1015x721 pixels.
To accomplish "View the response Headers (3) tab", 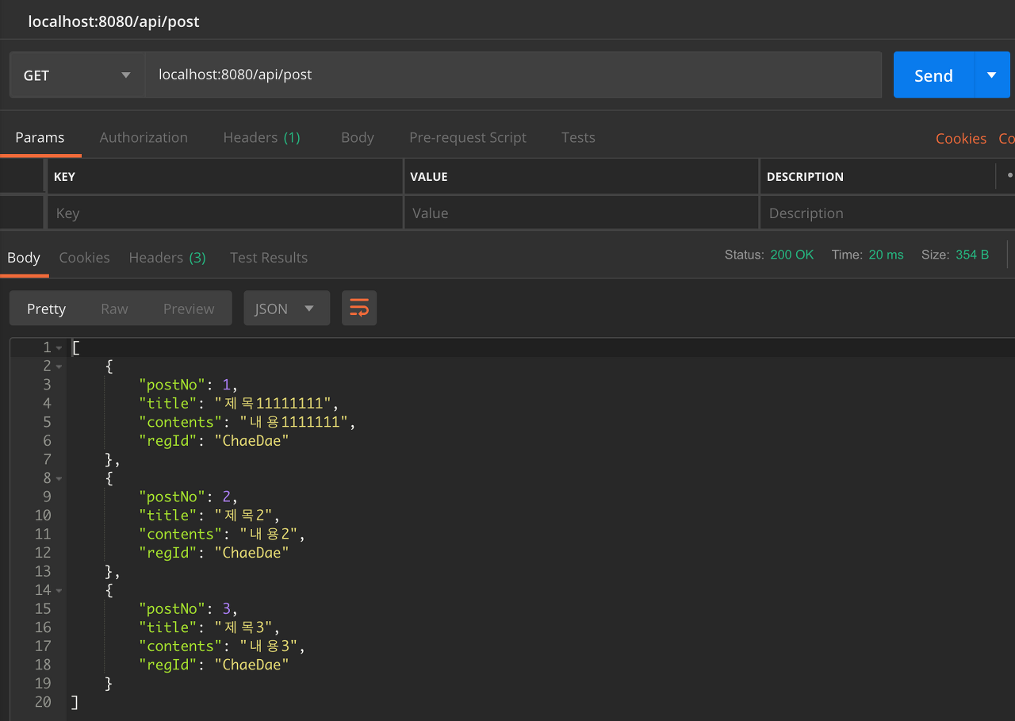I will click(167, 257).
